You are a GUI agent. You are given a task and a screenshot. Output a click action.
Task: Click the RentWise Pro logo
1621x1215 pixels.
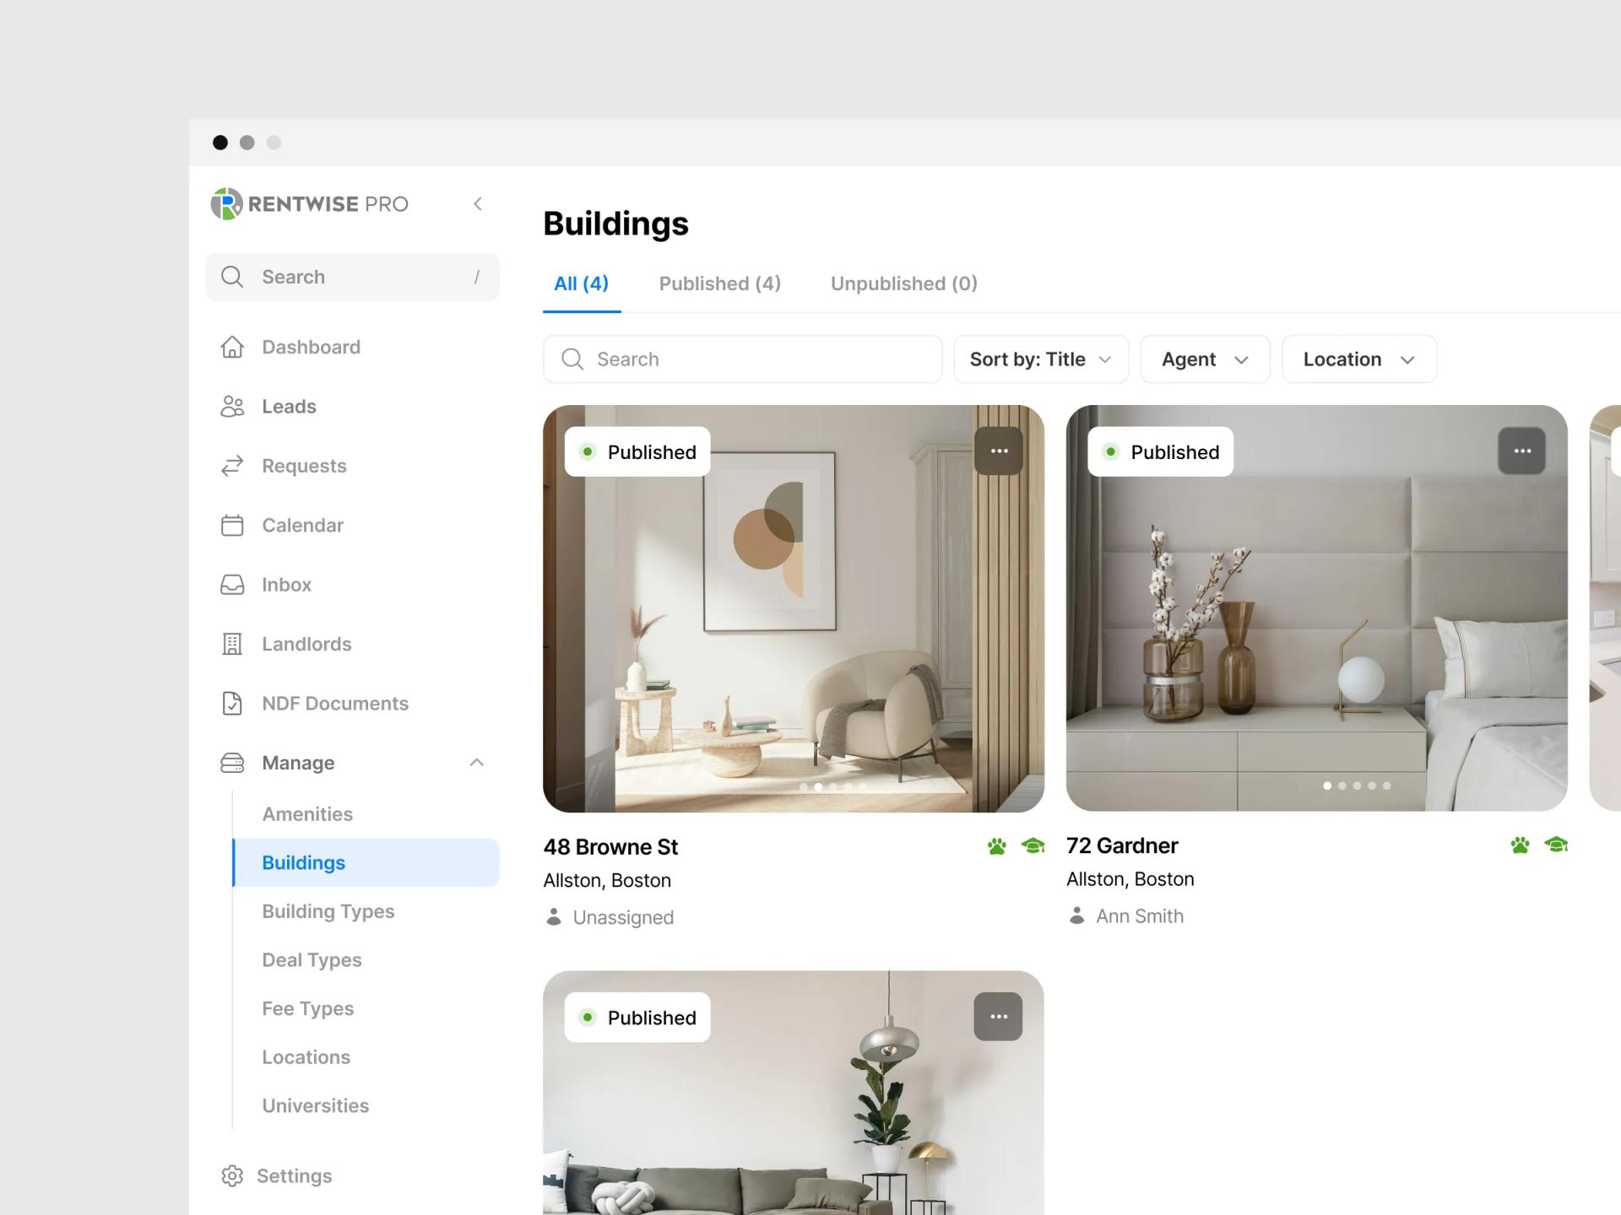(x=309, y=204)
